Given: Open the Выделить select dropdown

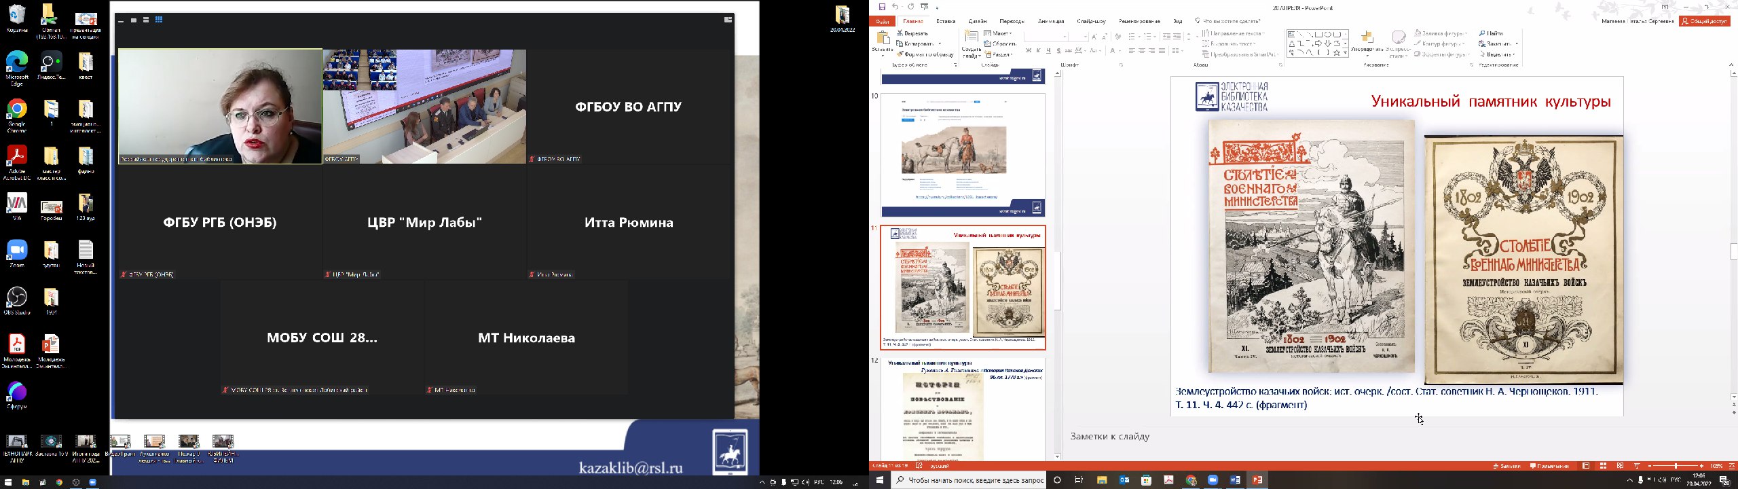Looking at the screenshot, I should [x=1498, y=54].
